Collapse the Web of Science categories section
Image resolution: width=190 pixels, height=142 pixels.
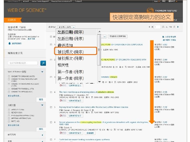pyautogui.click(x=42, y=72)
